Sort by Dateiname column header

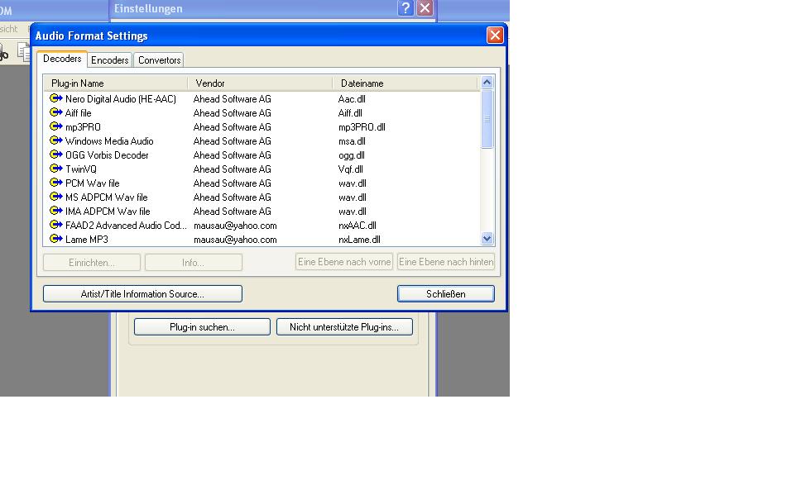[405, 83]
